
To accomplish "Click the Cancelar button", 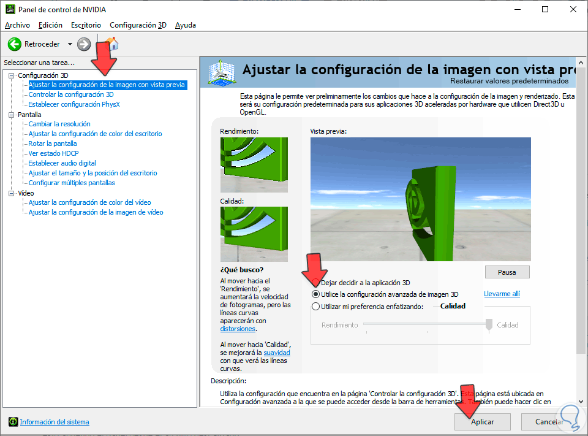I will click(x=549, y=422).
